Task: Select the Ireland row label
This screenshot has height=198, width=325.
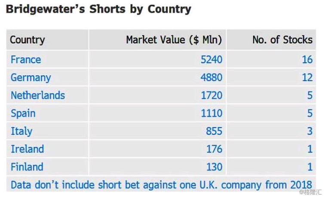Action: (28, 149)
